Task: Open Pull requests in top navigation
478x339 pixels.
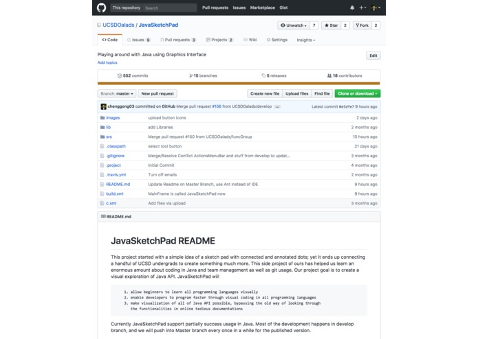Action: (215, 8)
